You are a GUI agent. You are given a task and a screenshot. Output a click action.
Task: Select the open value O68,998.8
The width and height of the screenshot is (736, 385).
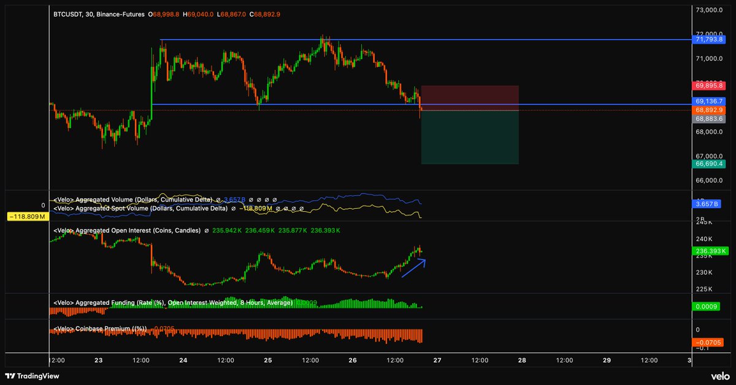[164, 13]
